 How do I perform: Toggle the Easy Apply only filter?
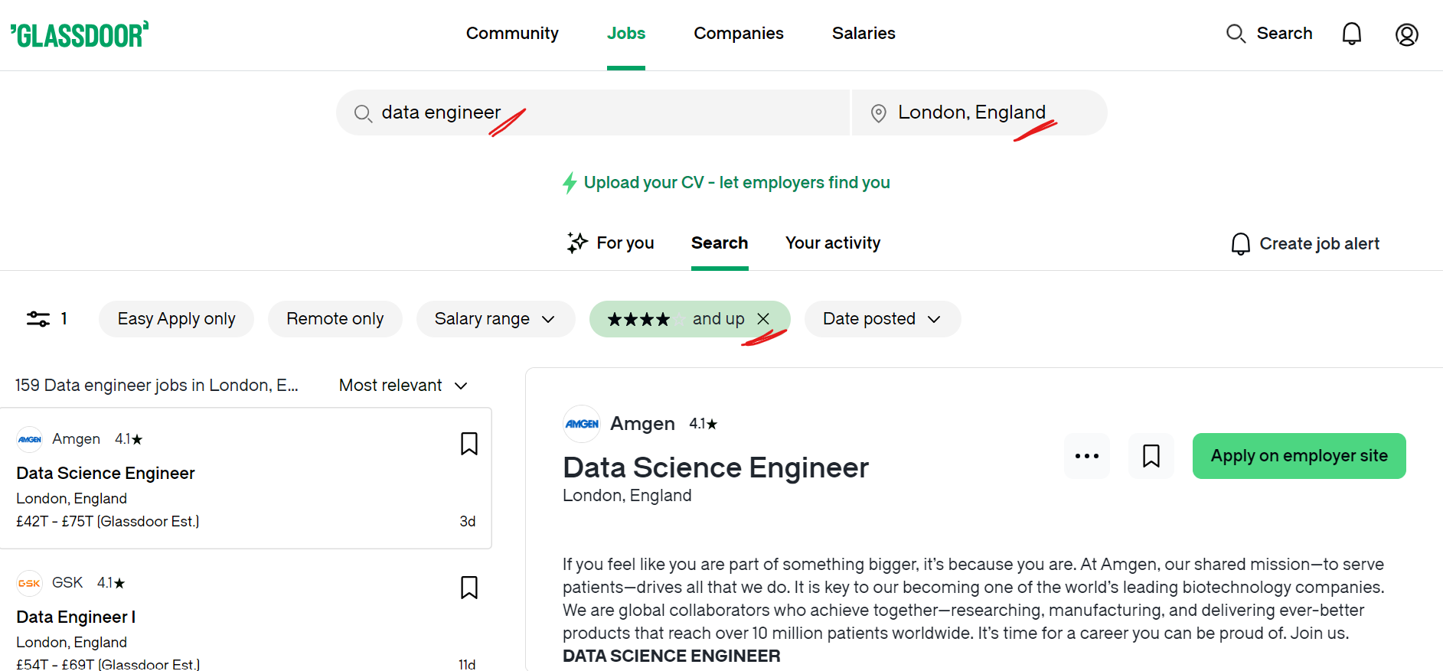pyautogui.click(x=176, y=319)
